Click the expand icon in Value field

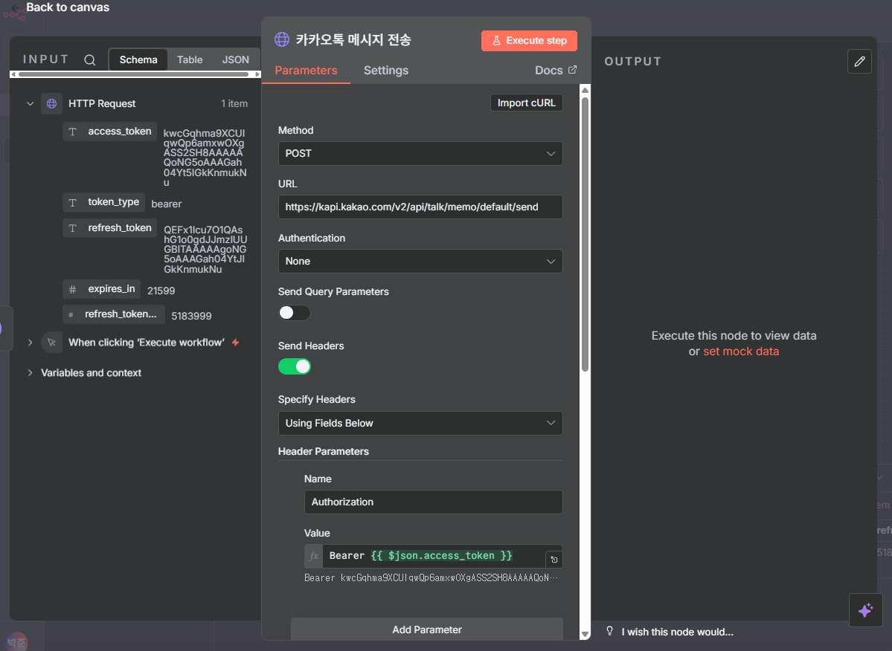coord(554,560)
